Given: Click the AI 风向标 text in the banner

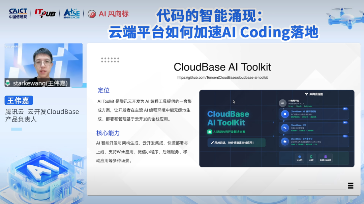Looking at the screenshot, I should (x=114, y=14).
